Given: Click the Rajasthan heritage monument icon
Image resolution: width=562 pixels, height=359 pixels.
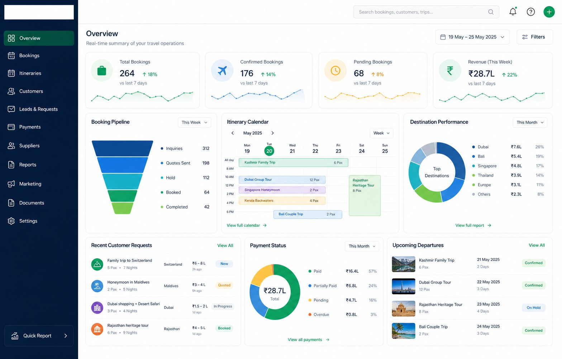Looking at the screenshot, I should point(97,329).
